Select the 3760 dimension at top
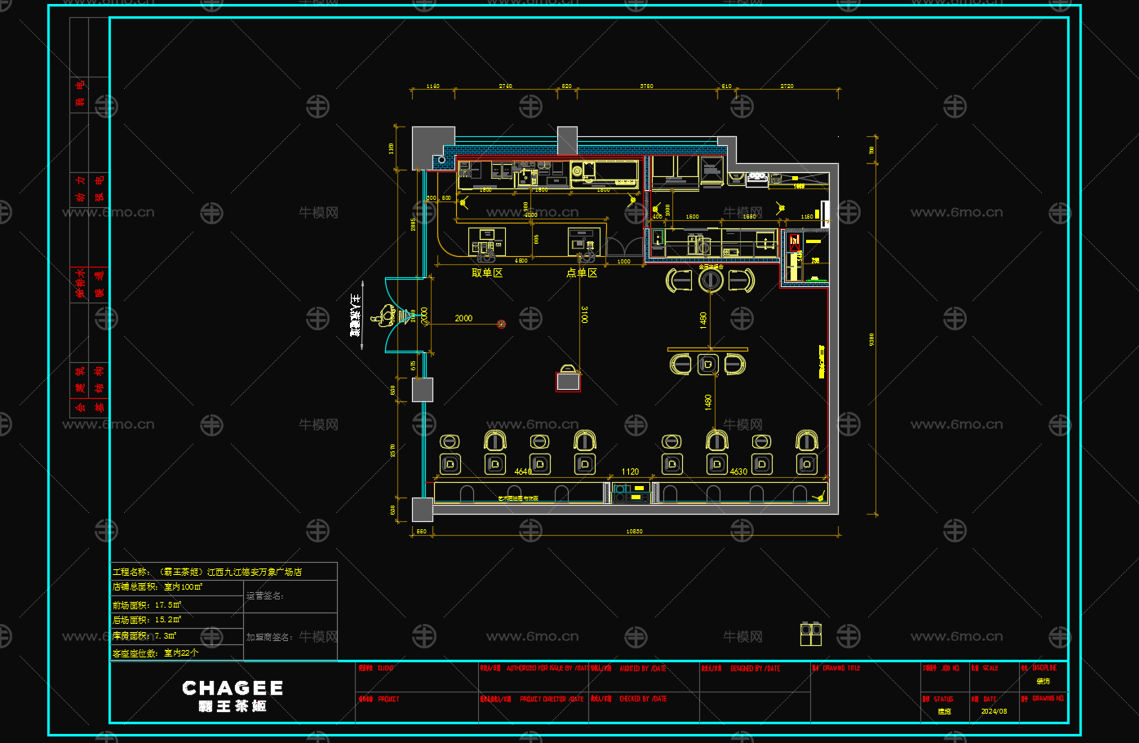The image size is (1139, 743). click(x=646, y=86)
